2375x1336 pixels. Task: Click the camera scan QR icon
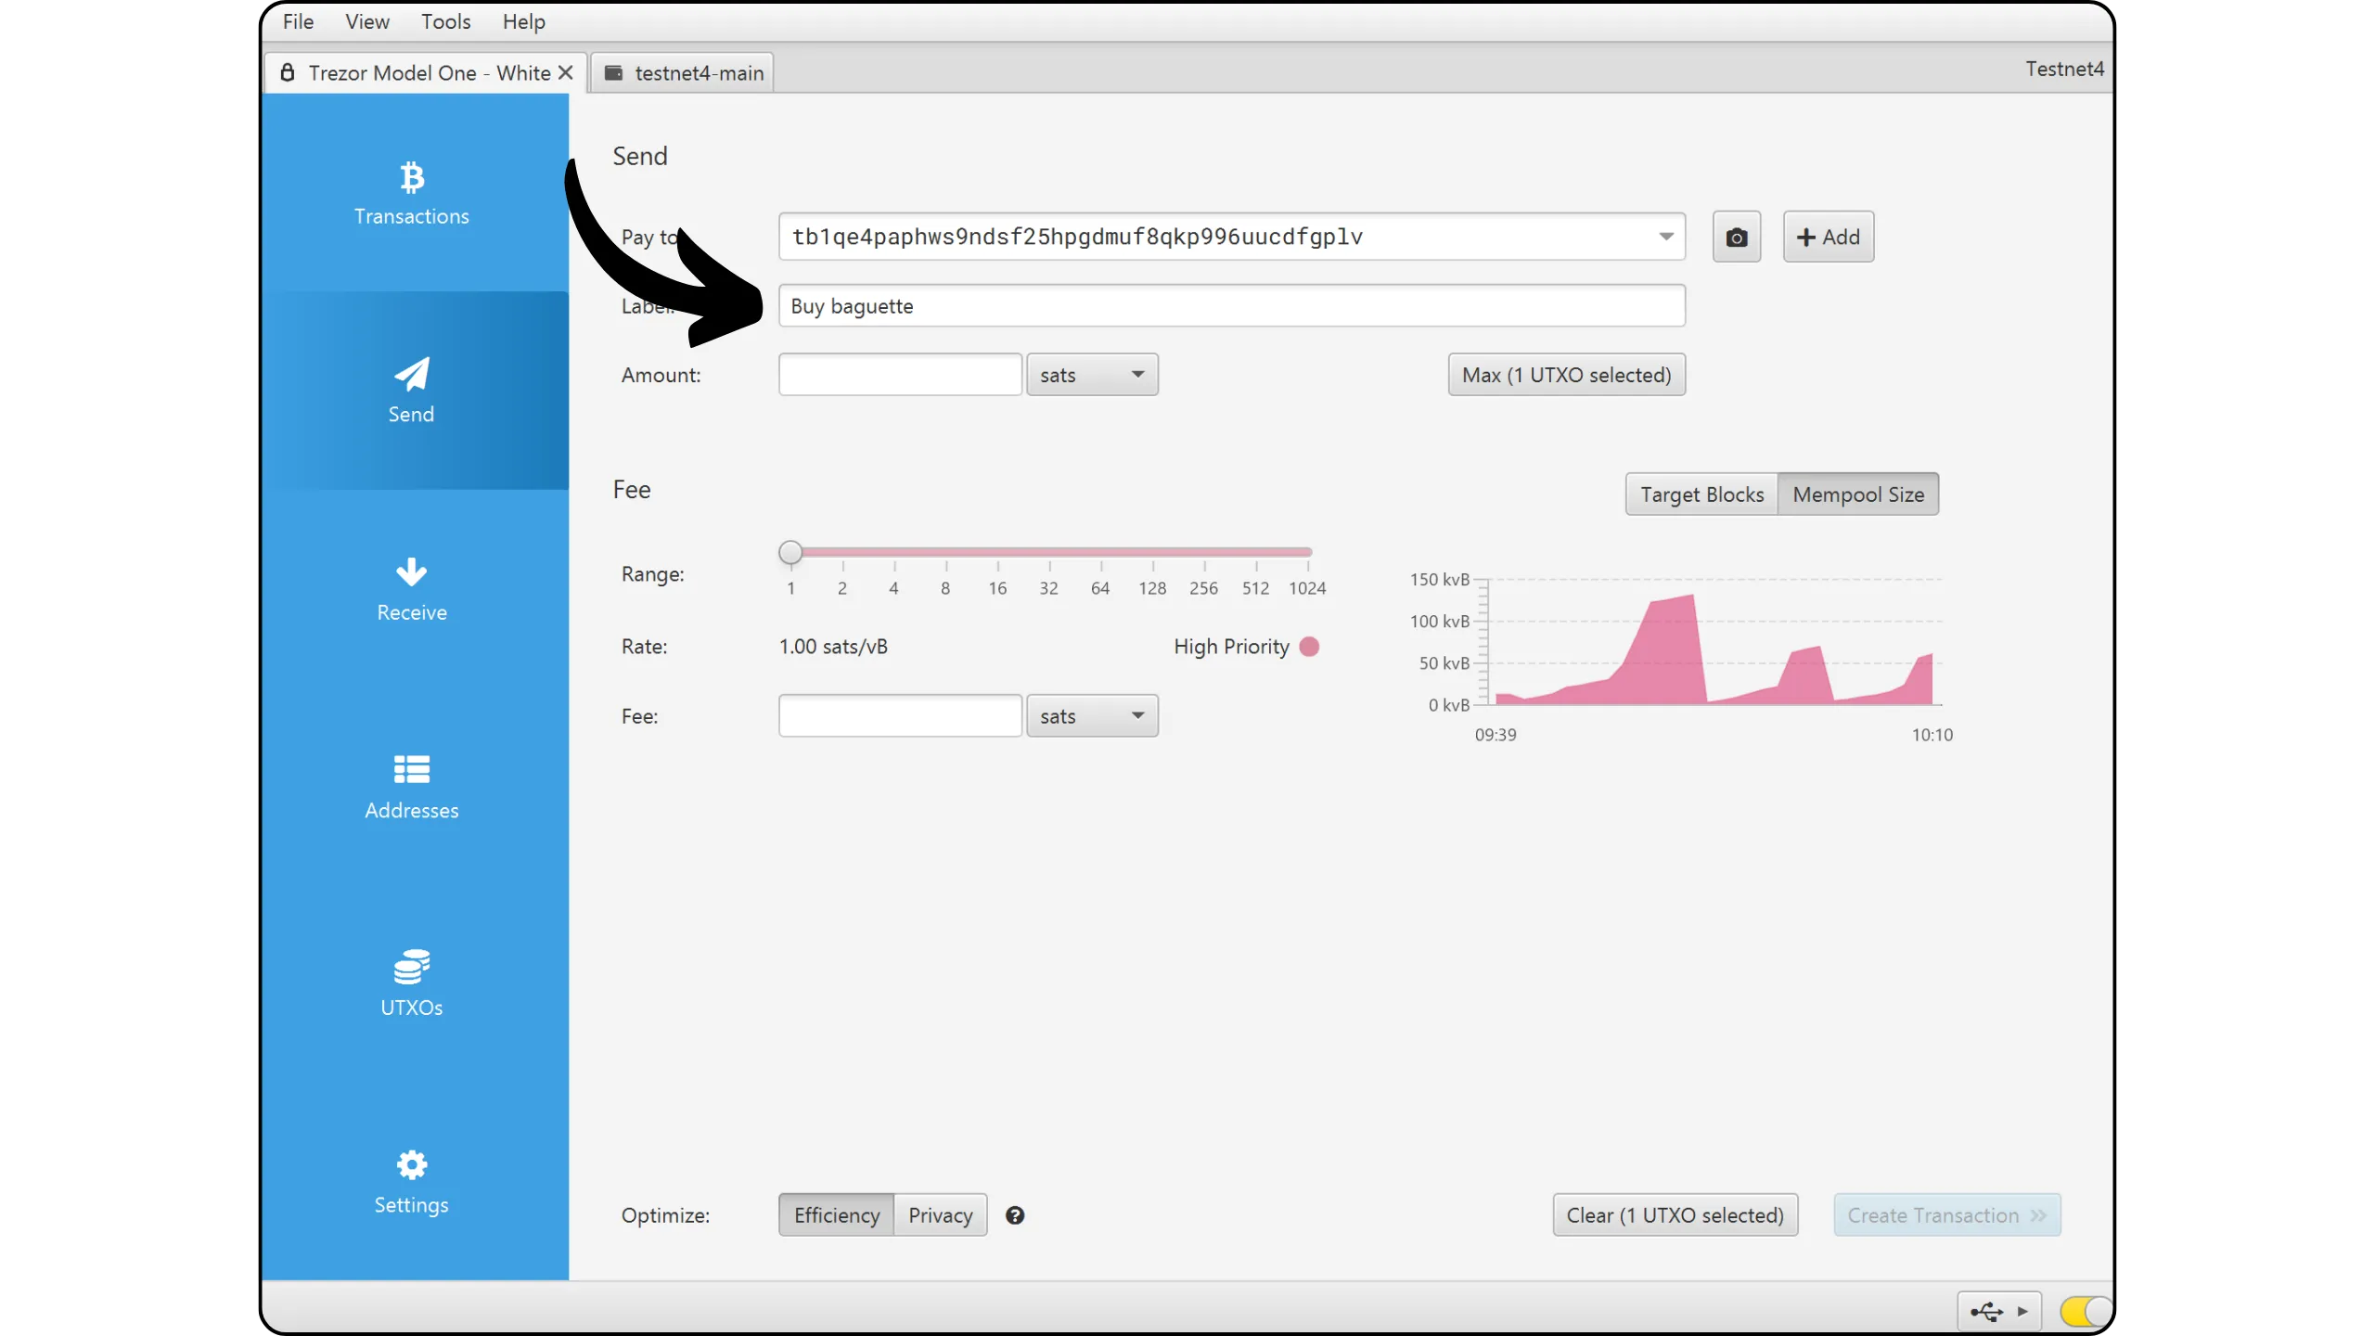1736,238
